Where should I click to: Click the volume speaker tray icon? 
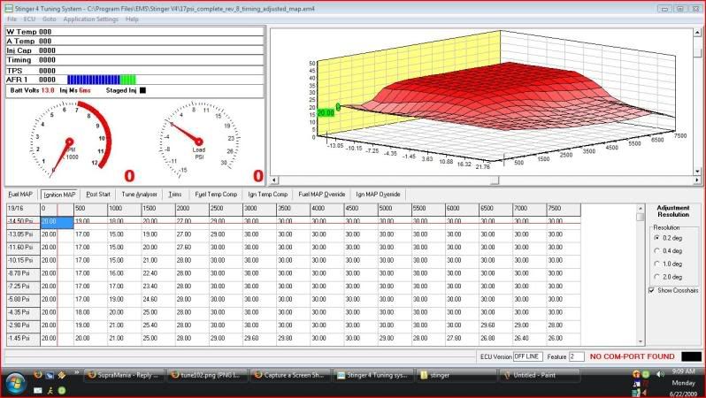pyautogui.click(x=660, y=374)
